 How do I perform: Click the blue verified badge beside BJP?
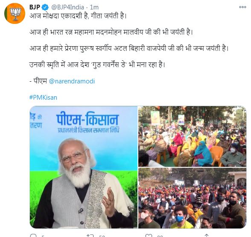coord(45,7)
